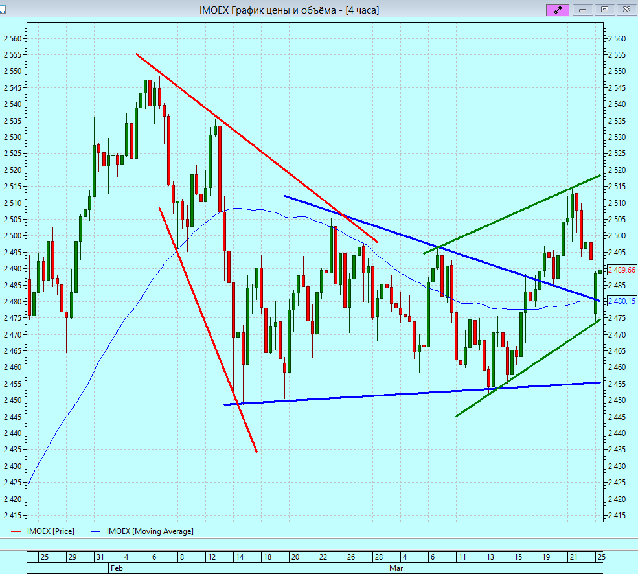The width and height of the screenshot is (638, 574).
Task: Click the blue moving average value 2 480,15
Action: (x=622, y=301)
